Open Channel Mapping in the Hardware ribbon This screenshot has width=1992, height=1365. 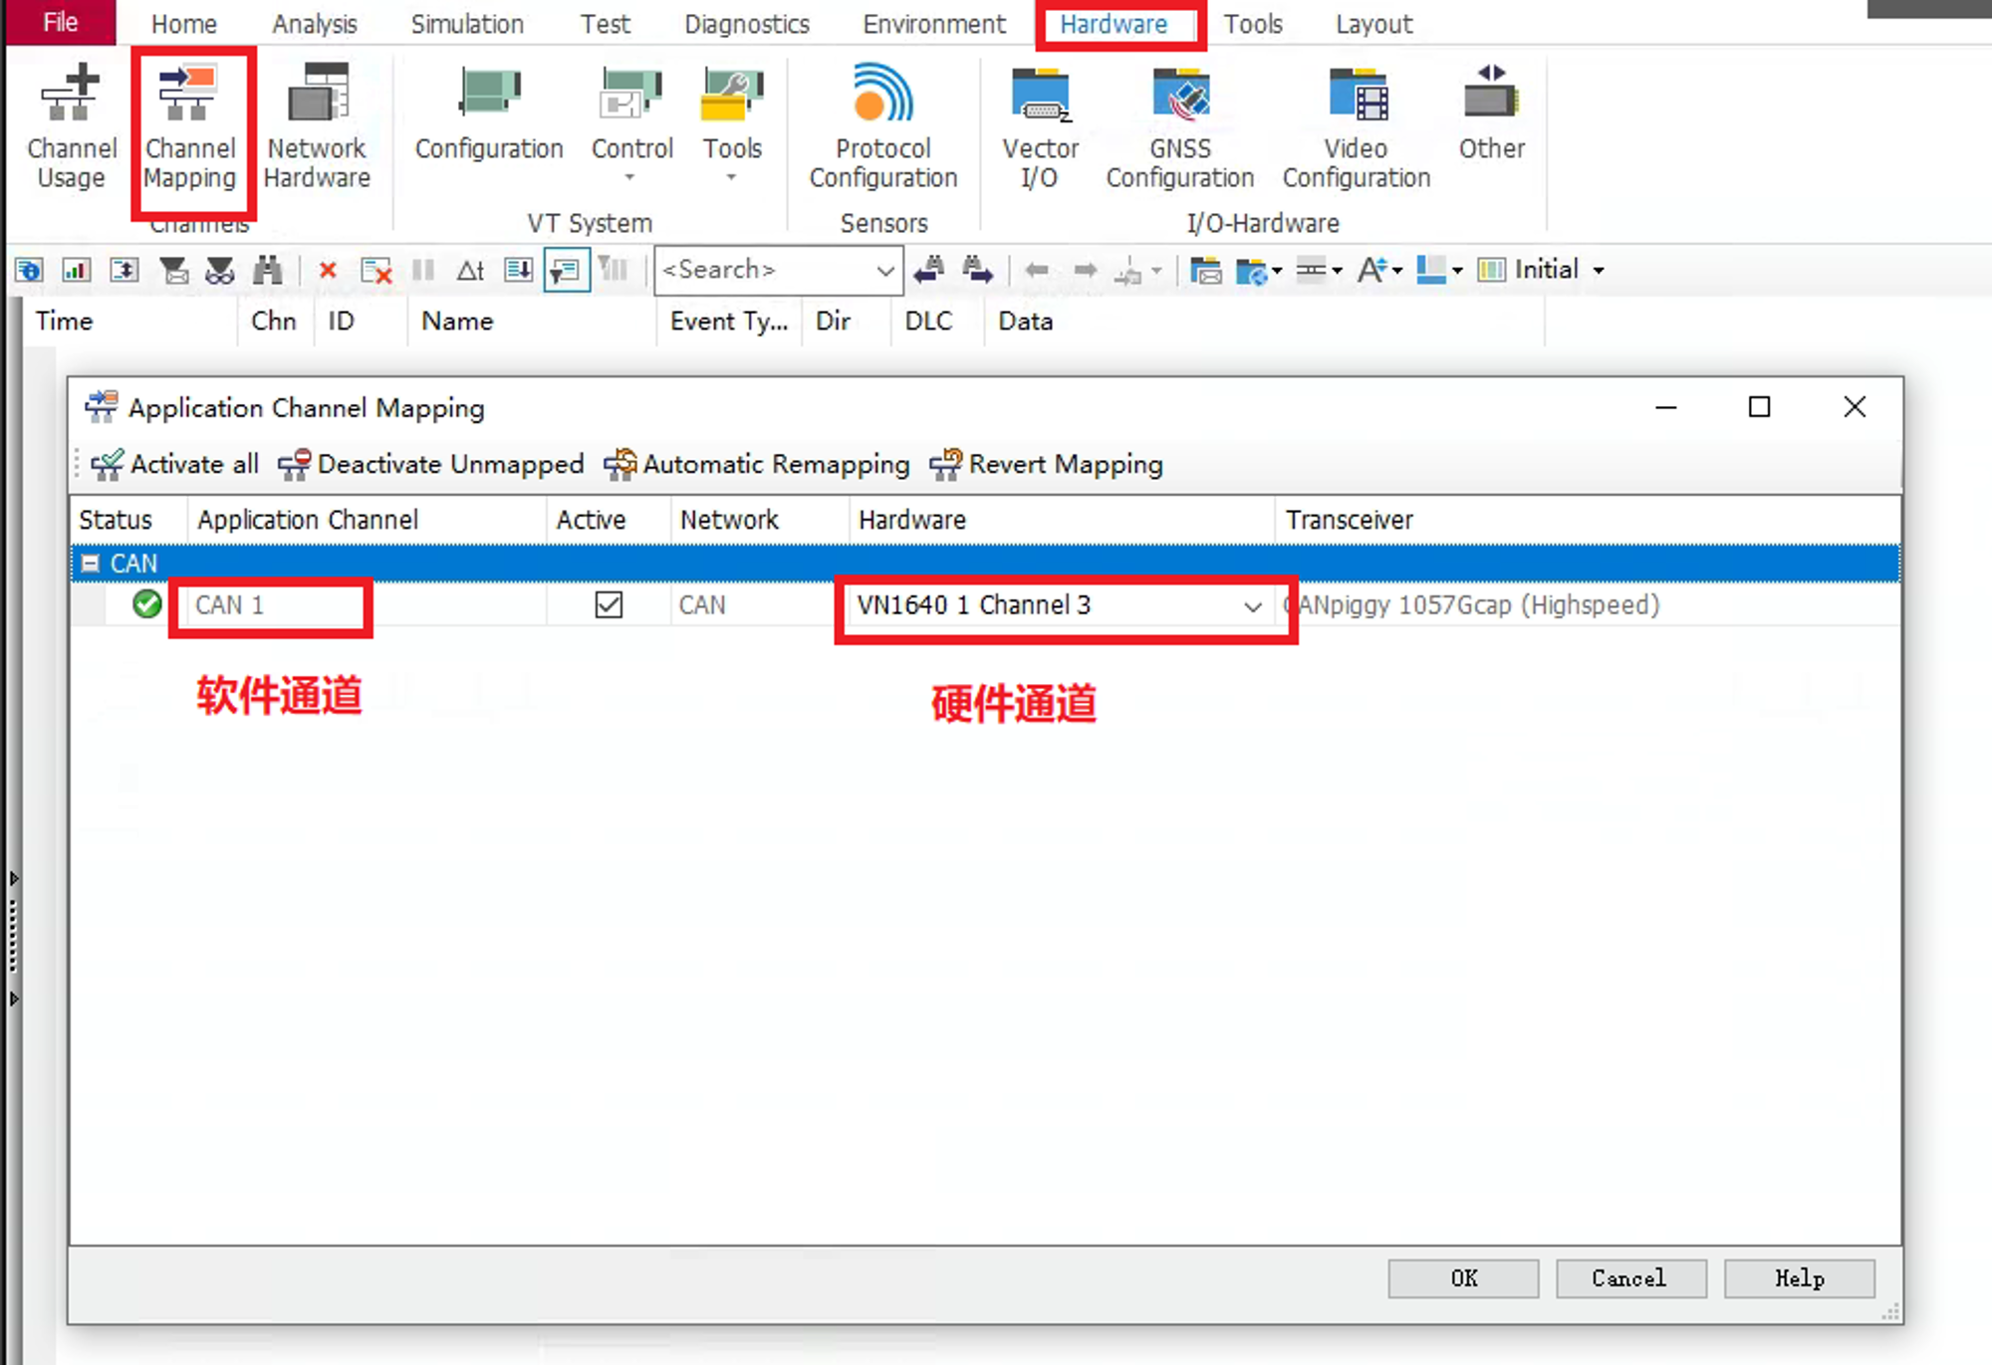[x=190, y=126]
